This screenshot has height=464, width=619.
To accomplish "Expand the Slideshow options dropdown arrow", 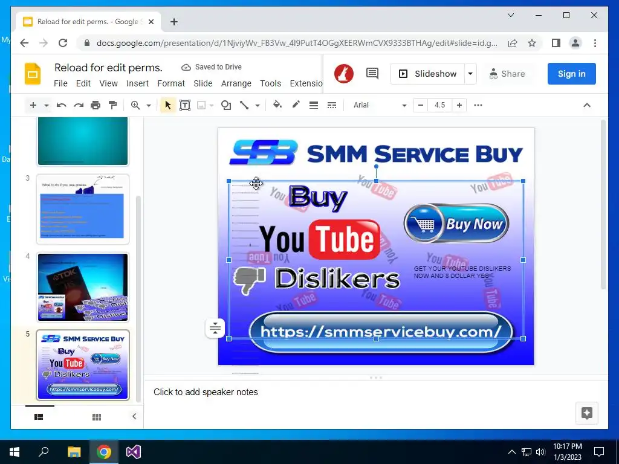I will click(x=470, y=74).
